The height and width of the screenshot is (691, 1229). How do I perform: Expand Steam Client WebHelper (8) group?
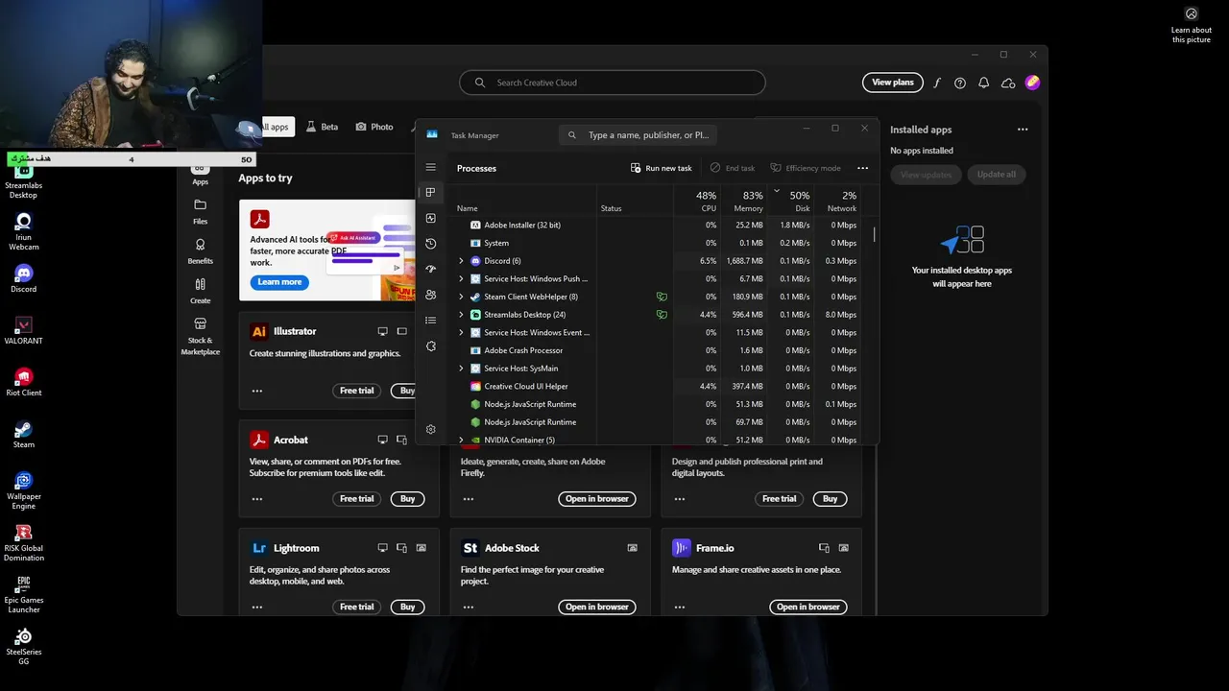click(x=461, y=297)
